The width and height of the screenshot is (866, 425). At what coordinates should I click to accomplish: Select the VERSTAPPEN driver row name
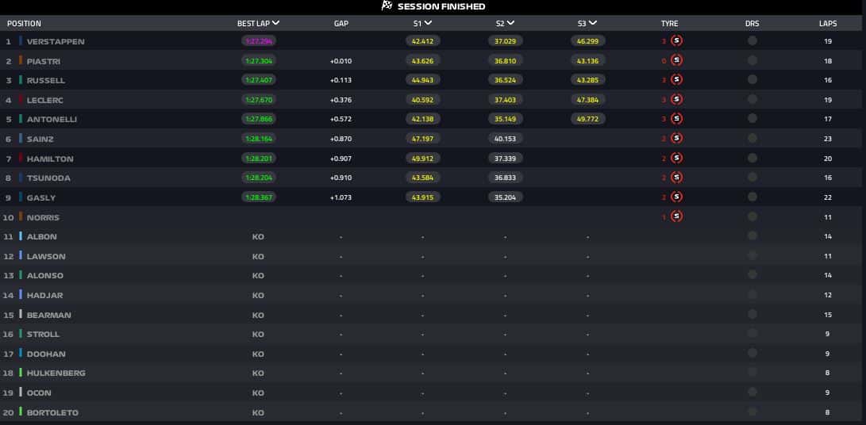click(x=56, y=41)
